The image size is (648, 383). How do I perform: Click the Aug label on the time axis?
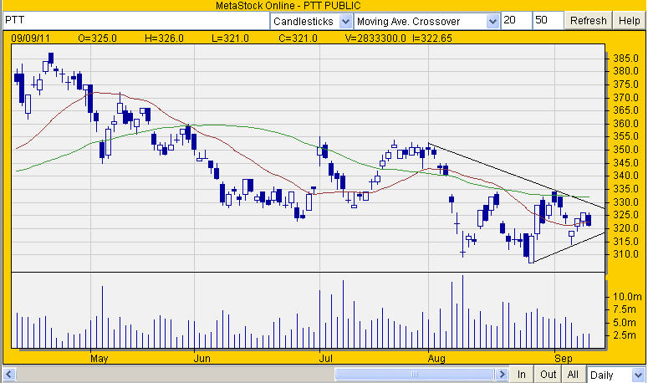click(x=436, y=358)
